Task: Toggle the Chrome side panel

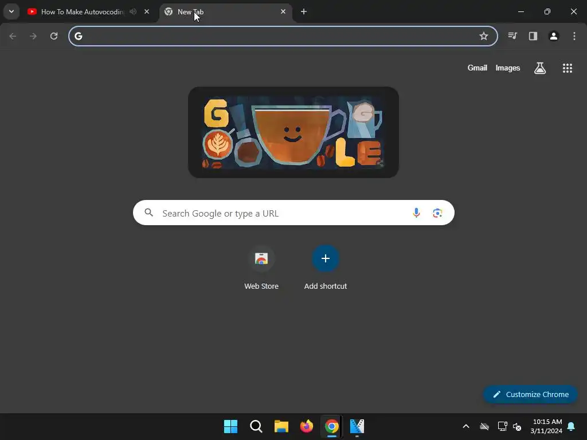Action: click(533, 36)
